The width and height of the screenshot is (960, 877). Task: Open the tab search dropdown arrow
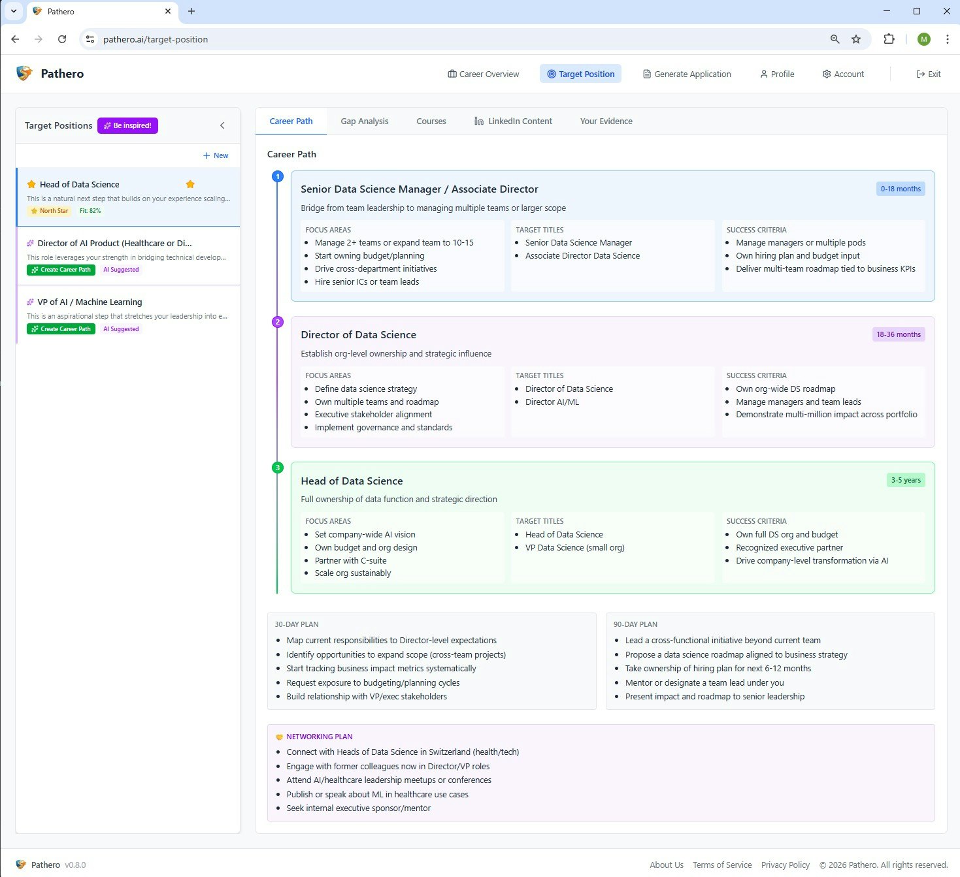click(13, 11)
